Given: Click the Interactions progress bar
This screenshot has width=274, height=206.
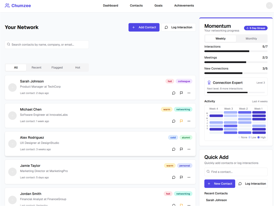Looking at the screenshot, I should (x=236, y=51).
